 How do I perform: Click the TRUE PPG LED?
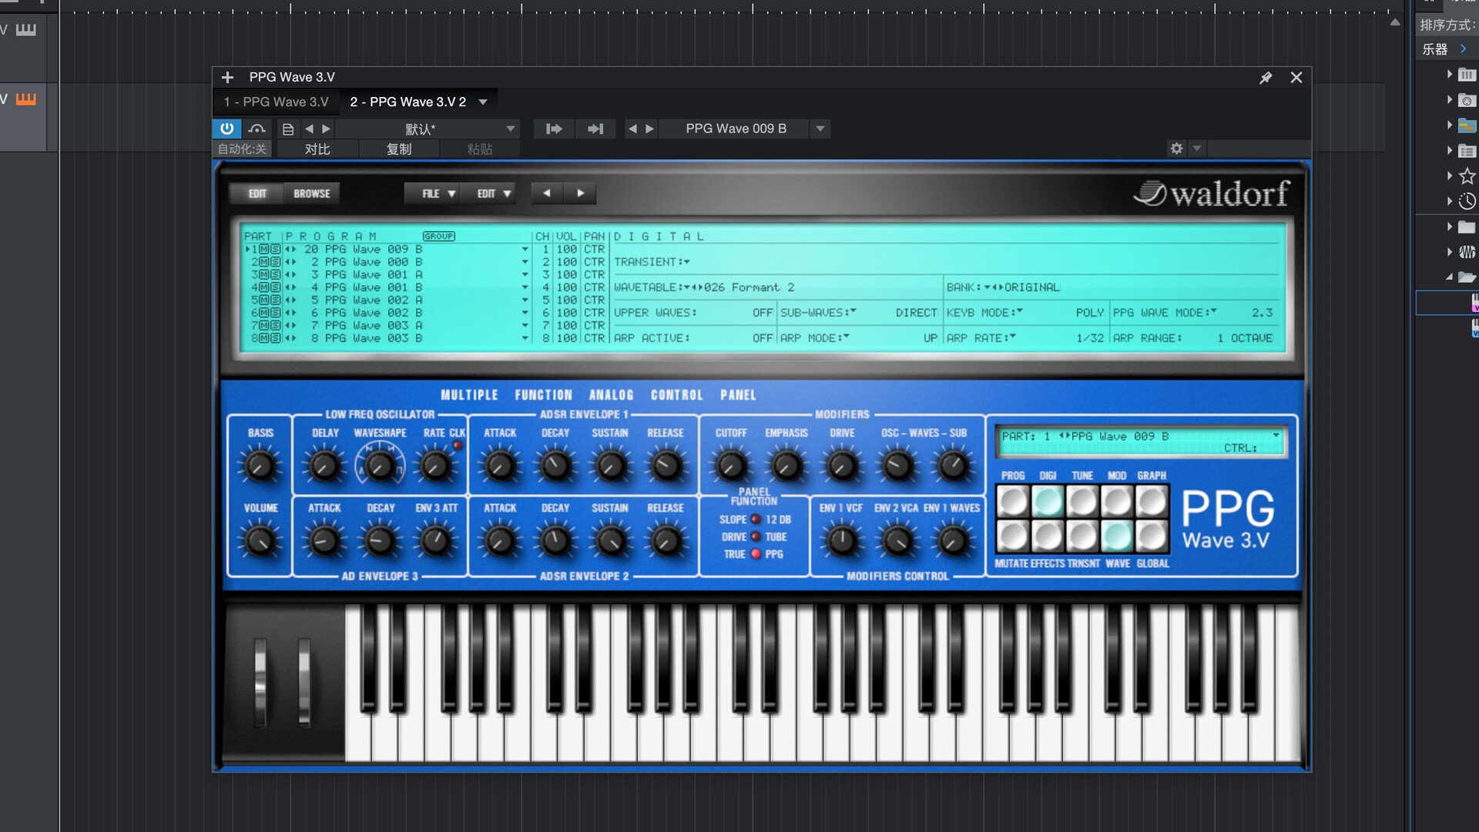[756, 554]
